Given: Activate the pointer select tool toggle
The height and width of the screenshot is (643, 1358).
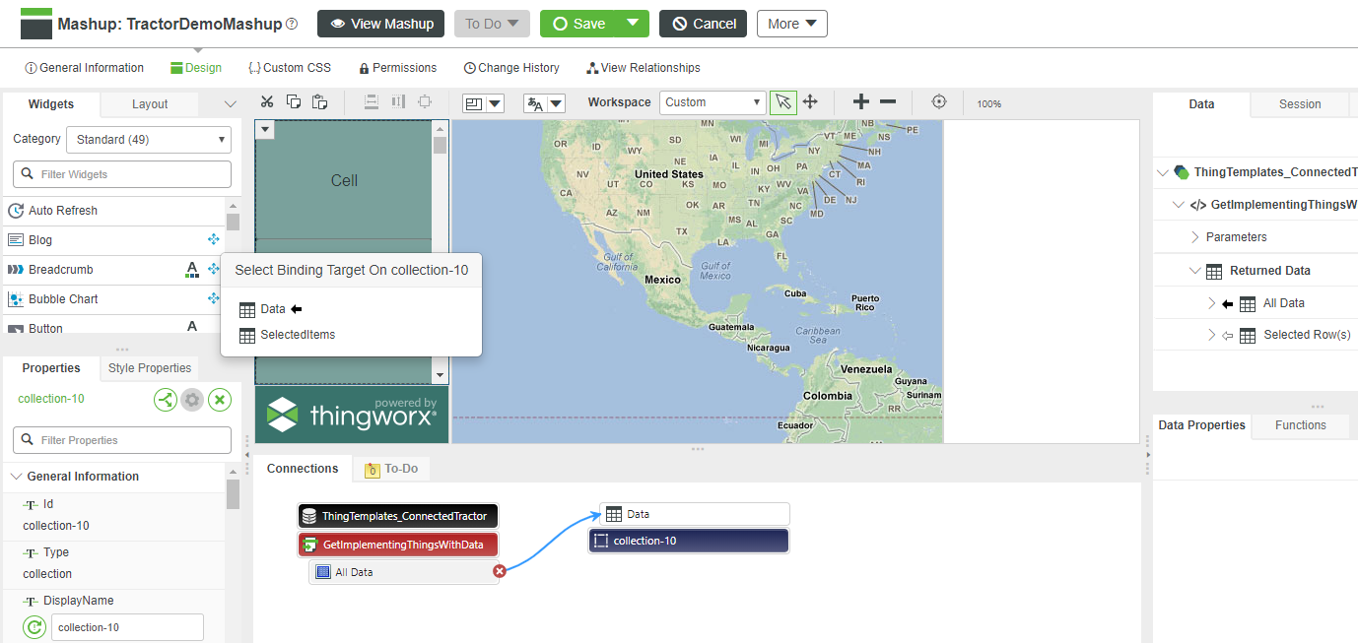Looking at the screenshot, I should pyautogui.click(x=782, y=101).
